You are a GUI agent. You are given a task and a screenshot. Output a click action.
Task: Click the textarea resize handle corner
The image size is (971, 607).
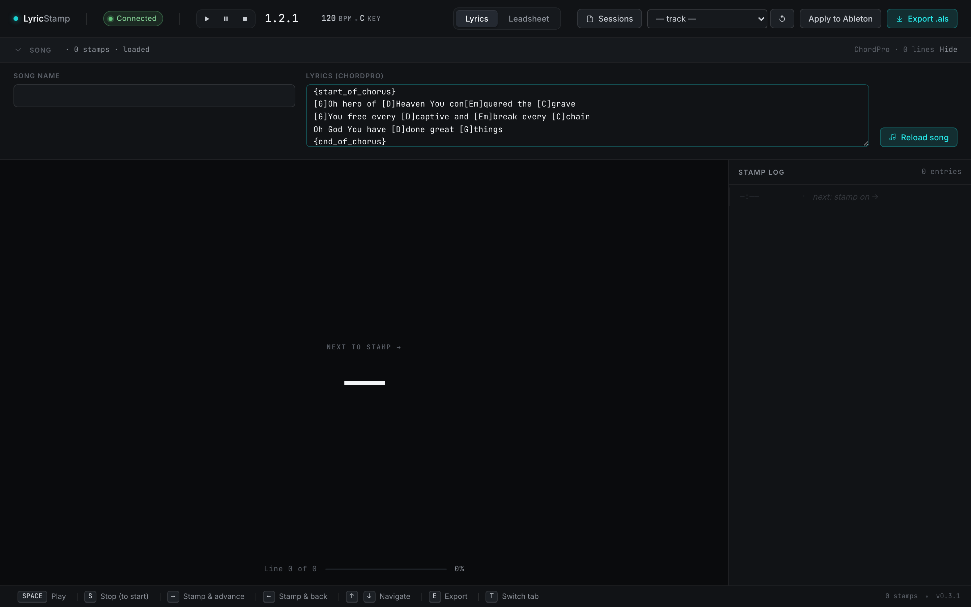(865, 144)
